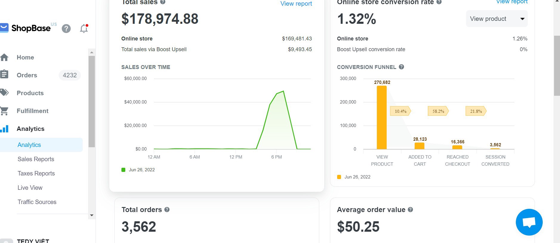
Task: Open Taxes Reports submenu
Action: (x=36, y=173)
